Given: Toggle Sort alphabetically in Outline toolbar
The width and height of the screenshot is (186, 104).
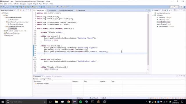Looking at the screenshot, I should (165, 10).
